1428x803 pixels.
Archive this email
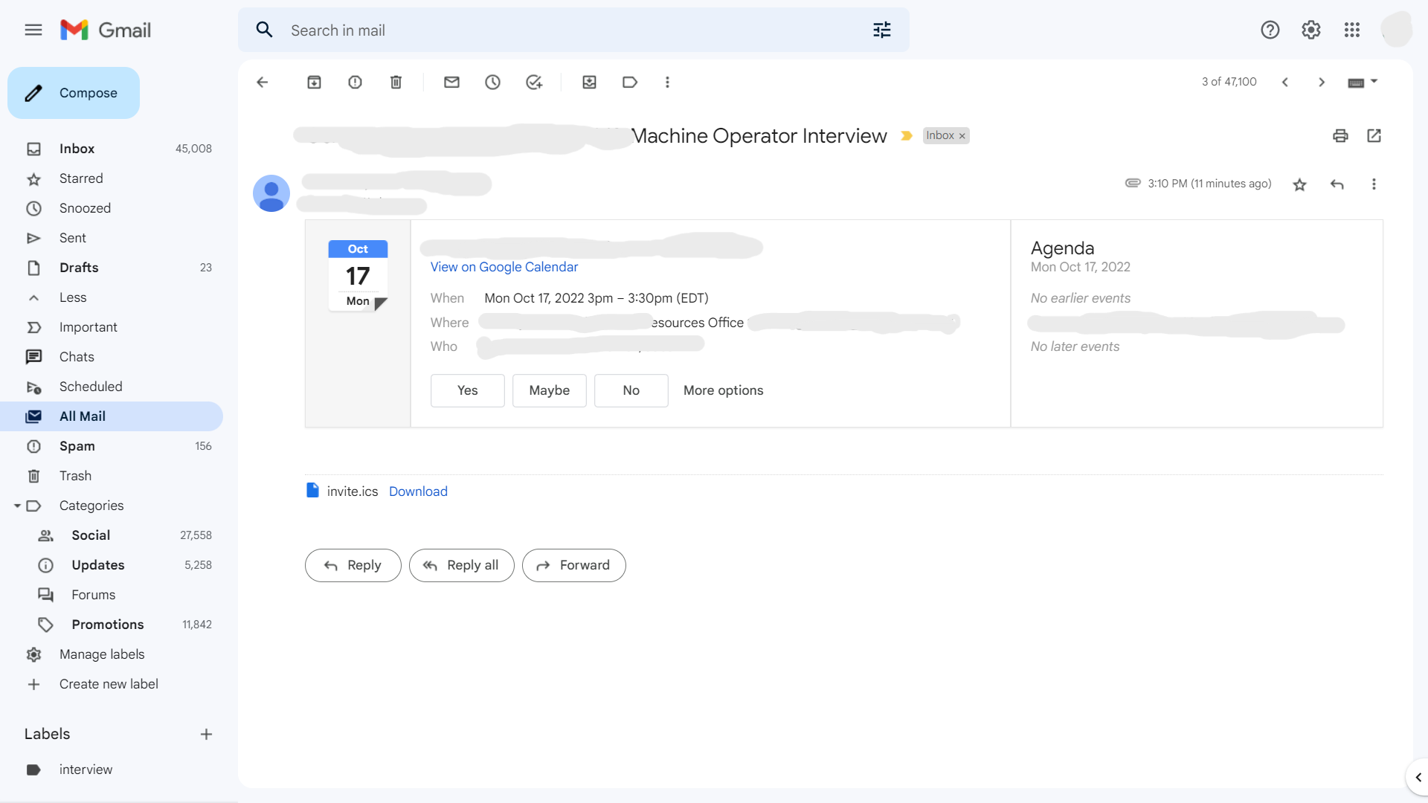click(x=315, y=82)
